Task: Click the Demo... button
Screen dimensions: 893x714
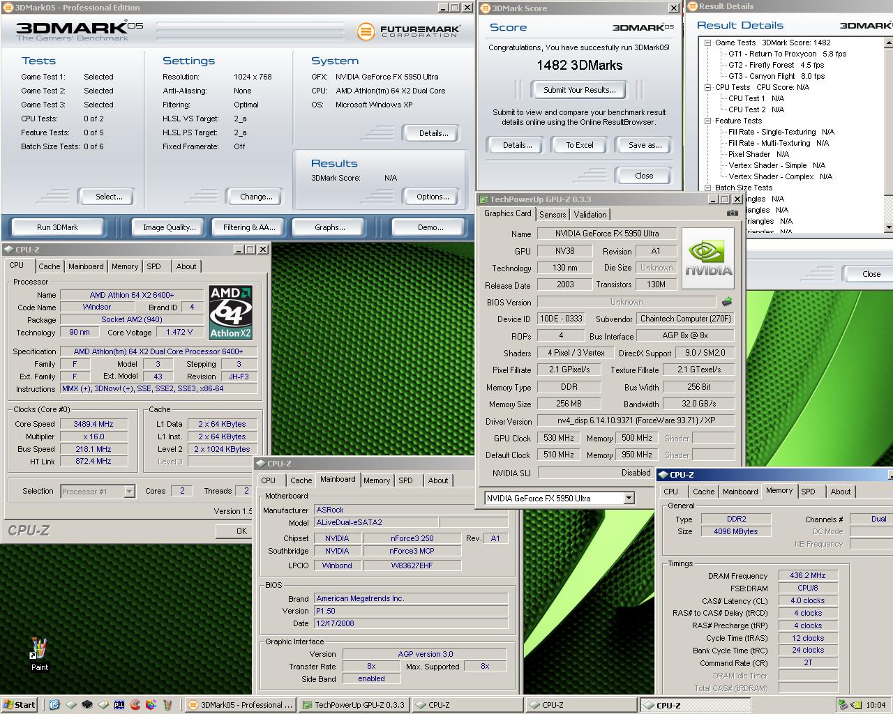Action: pos(430,227)
